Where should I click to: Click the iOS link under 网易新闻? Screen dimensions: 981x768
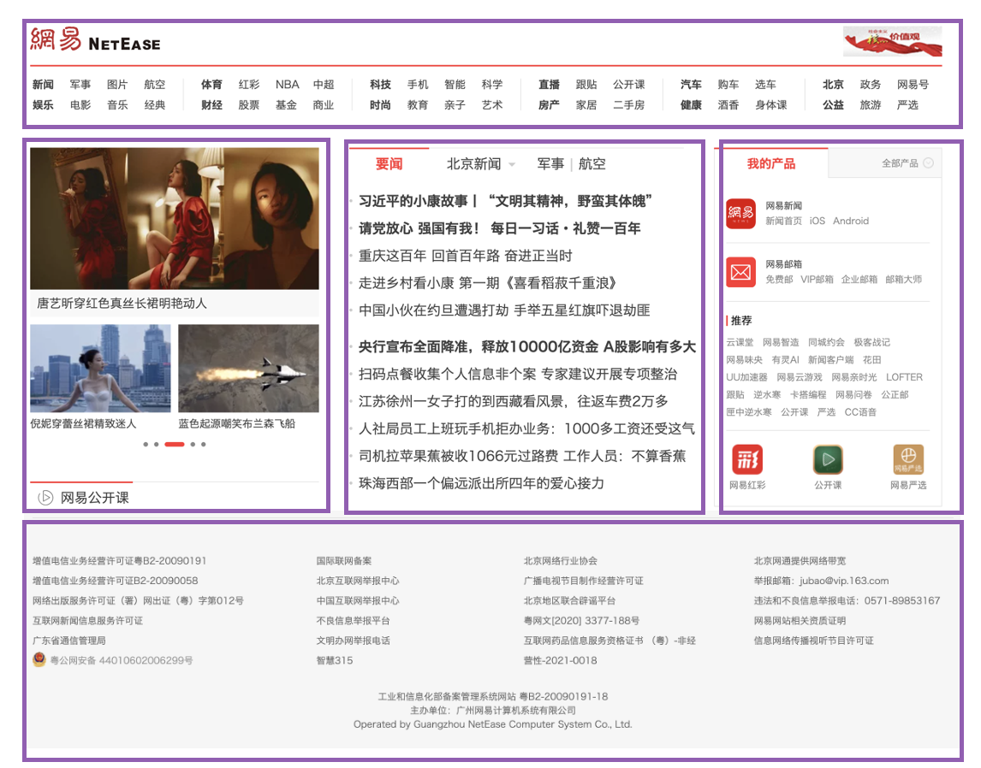[817, 222]
